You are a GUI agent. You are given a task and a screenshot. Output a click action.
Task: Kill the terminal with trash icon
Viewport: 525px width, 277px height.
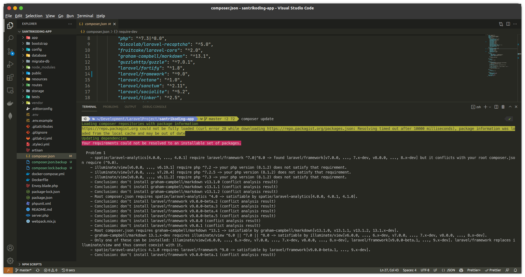[503, 107]
